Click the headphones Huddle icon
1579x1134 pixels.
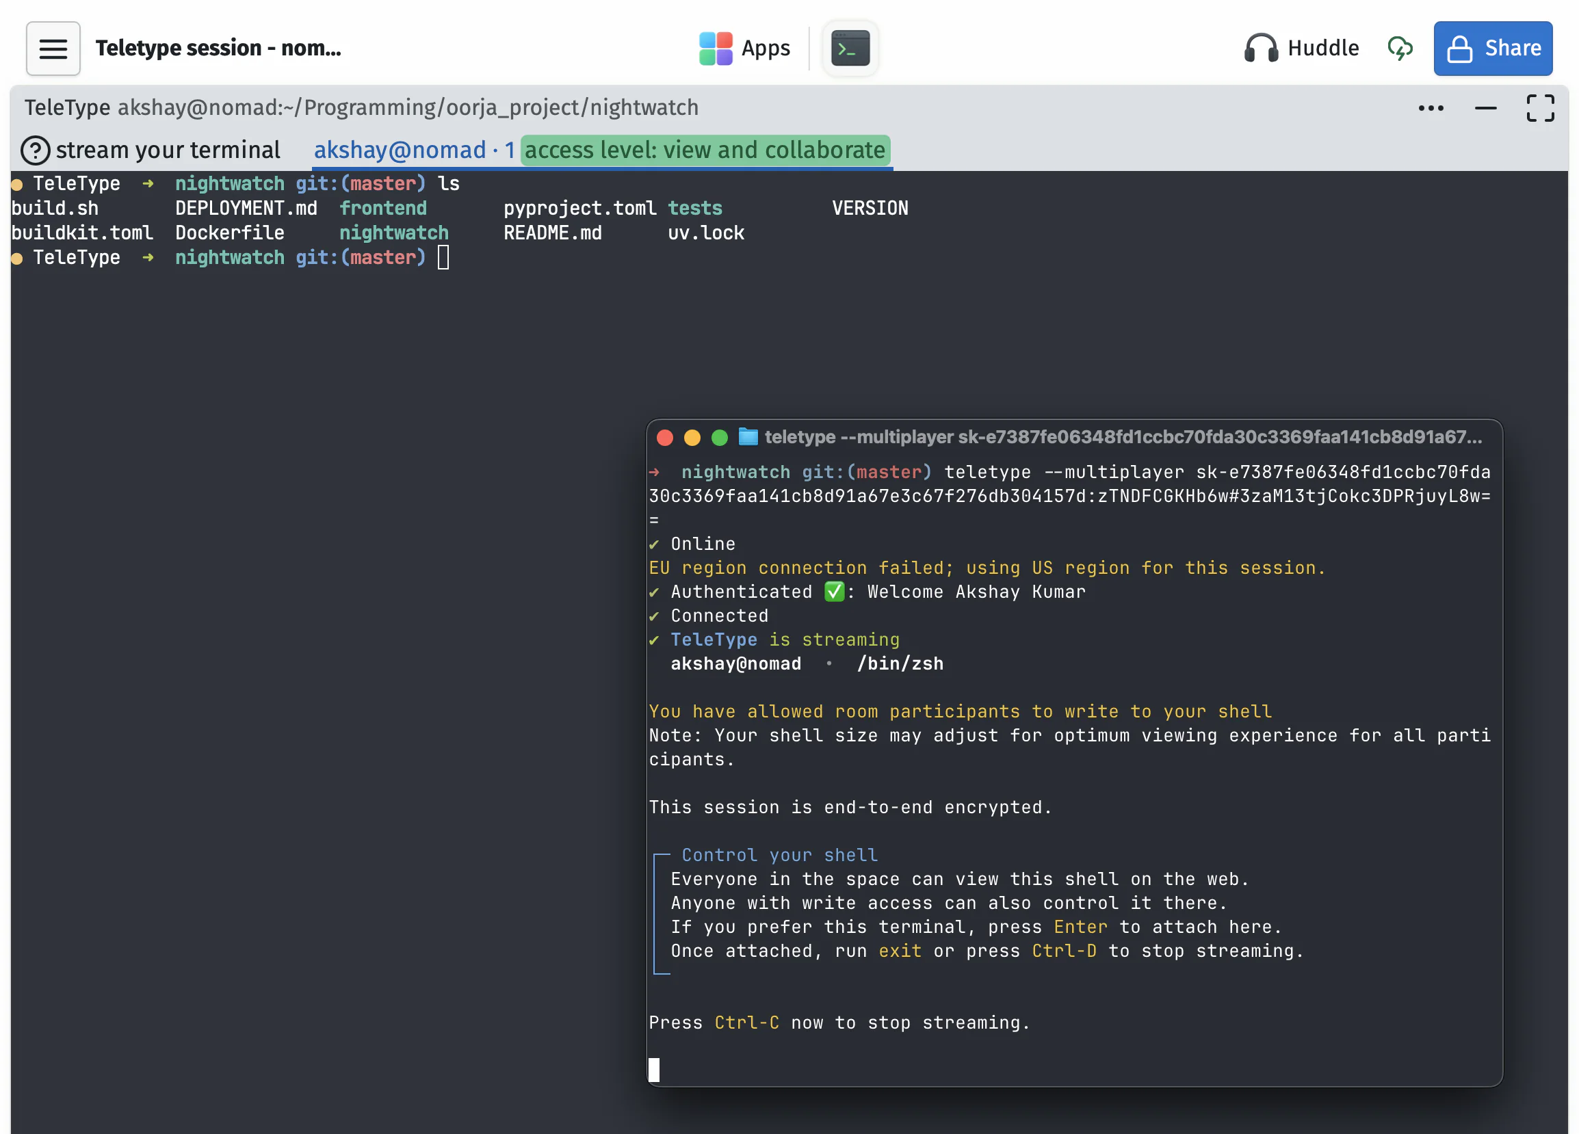1260,48
